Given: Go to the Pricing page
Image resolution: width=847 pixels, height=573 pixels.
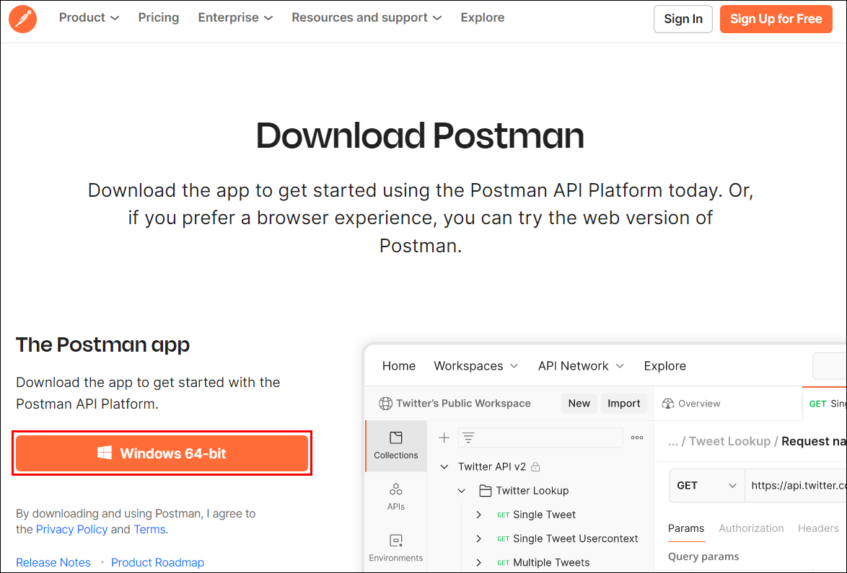Looking at the screenshot, I should tap(158, 18).
